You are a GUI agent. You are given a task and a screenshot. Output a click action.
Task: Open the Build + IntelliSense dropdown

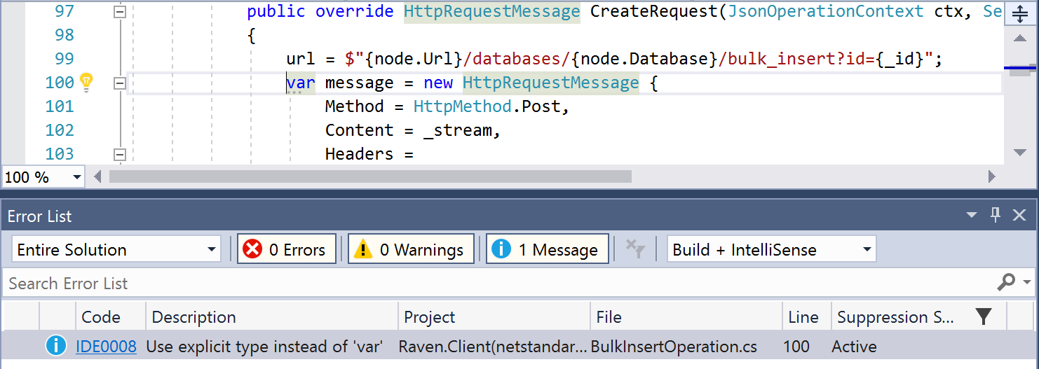771,249
